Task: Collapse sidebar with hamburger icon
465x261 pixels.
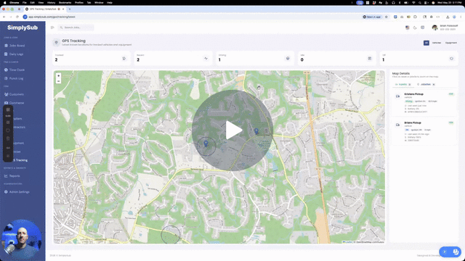Action: point(52,28)
